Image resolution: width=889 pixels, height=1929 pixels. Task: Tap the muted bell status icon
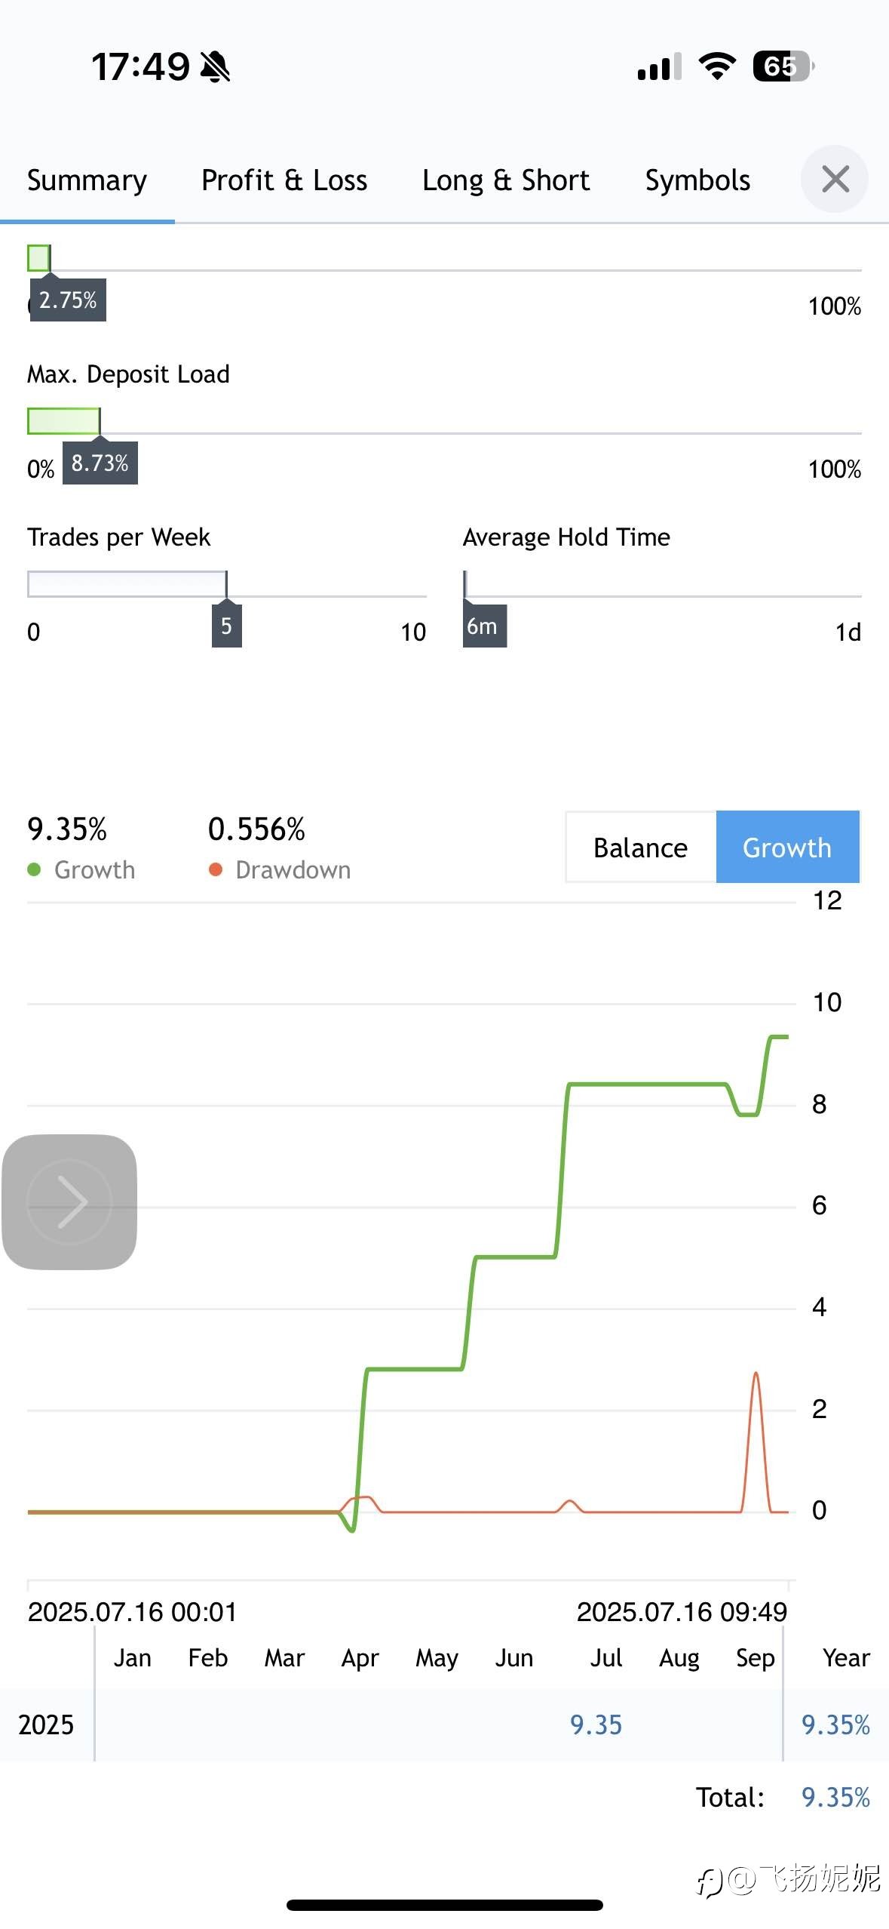pyautogui.click(x=215, y=66)
